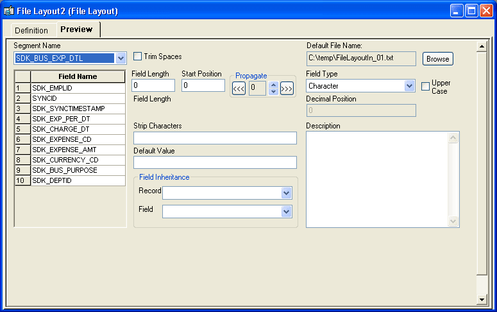Viewport: 497px width, 312px height.
Task: Maximize the File Layout window
Action: point(471,11)
